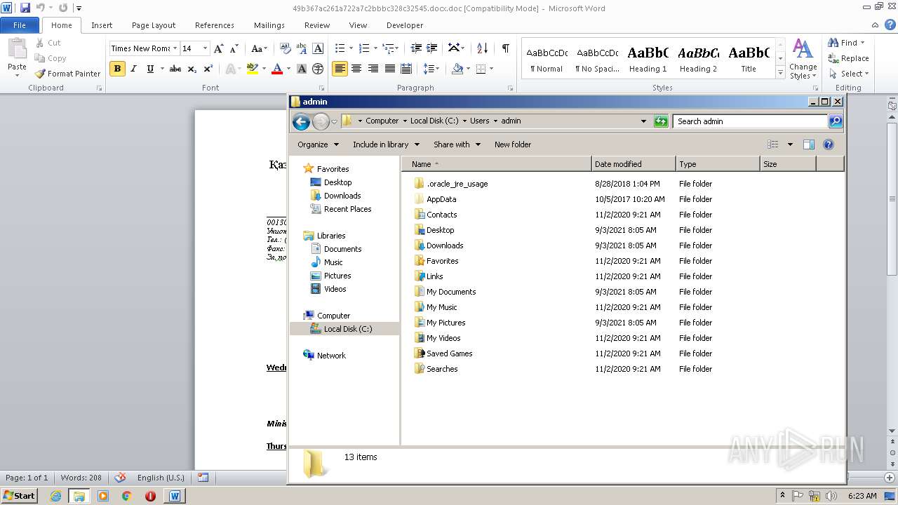Expand the Styles gallery More arrow

coord(780,72)
